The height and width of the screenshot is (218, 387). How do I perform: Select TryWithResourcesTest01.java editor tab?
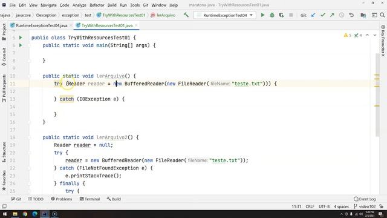click(107, 25)
